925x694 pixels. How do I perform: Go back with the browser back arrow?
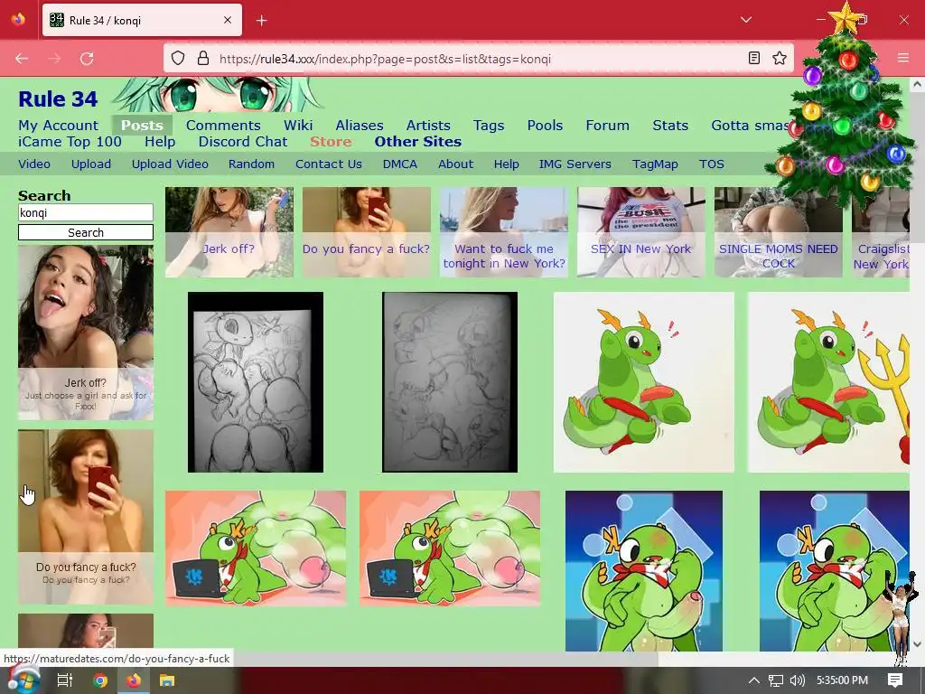[x=22, y=59]
